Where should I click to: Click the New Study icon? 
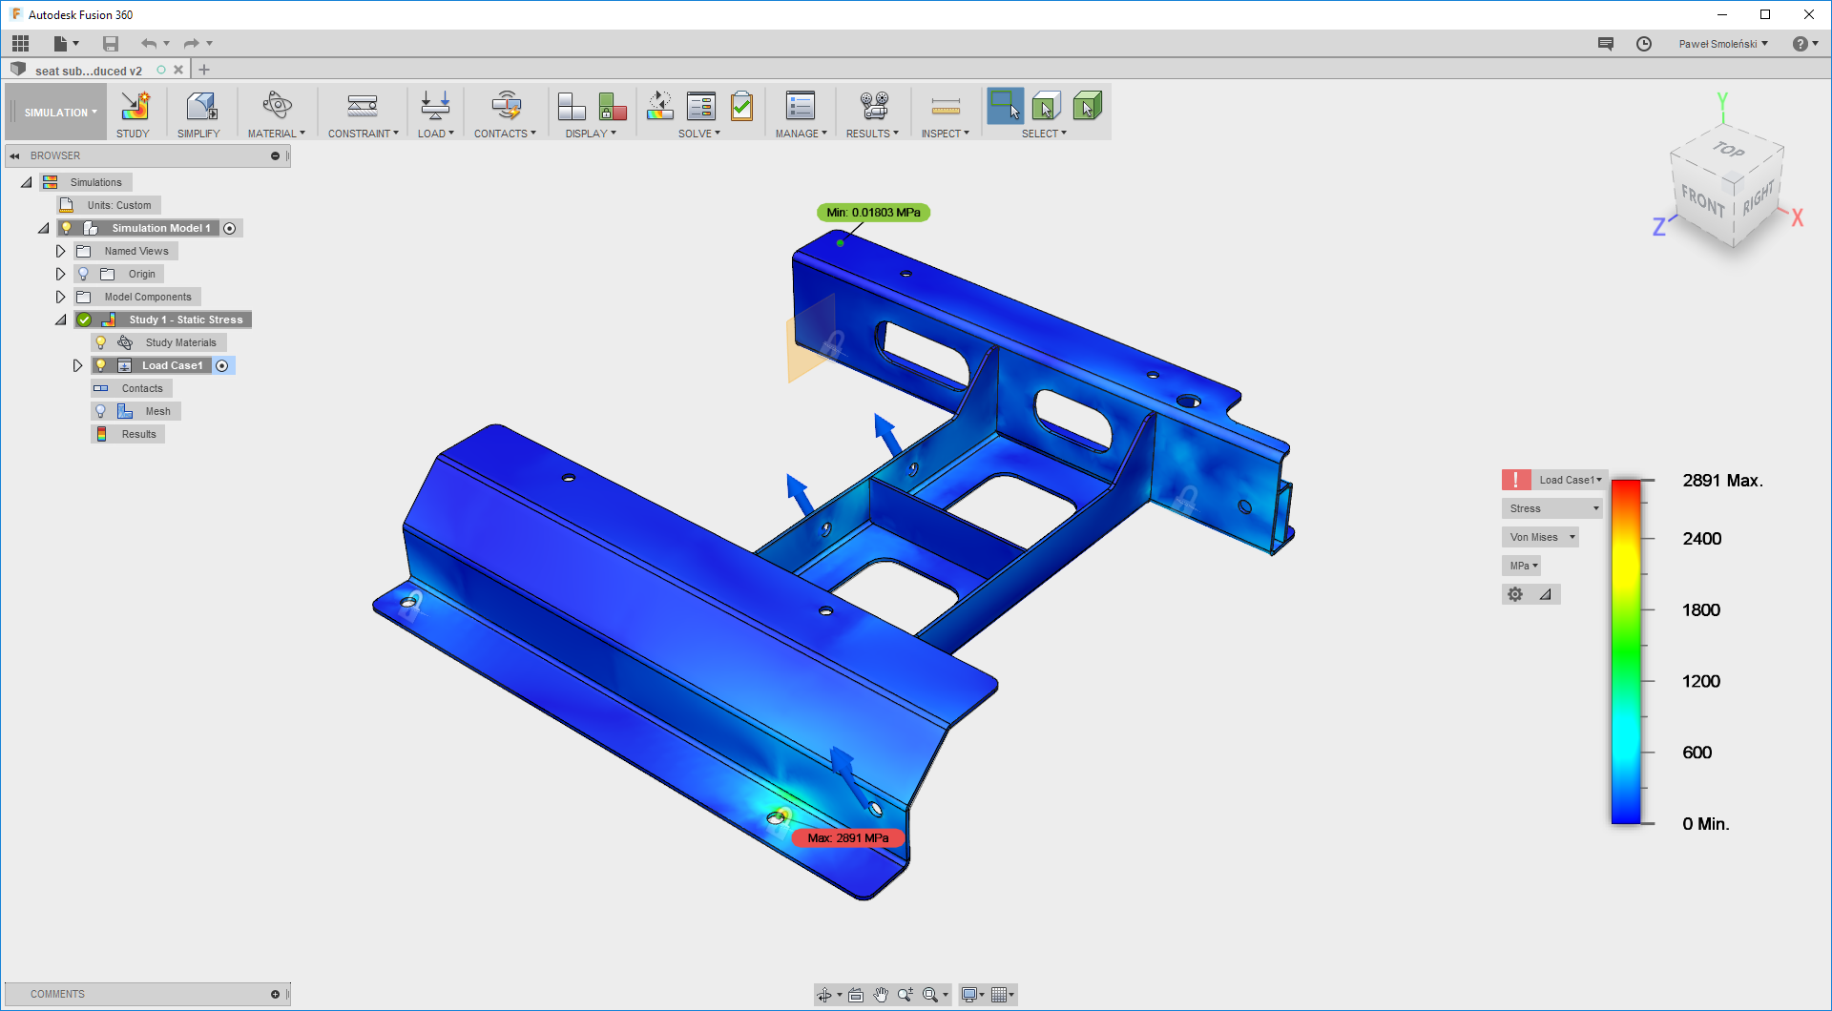(x=134, y=106)
